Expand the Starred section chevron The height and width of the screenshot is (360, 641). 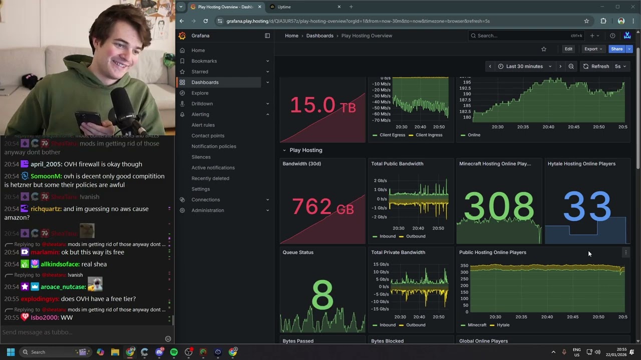point(267,71)
